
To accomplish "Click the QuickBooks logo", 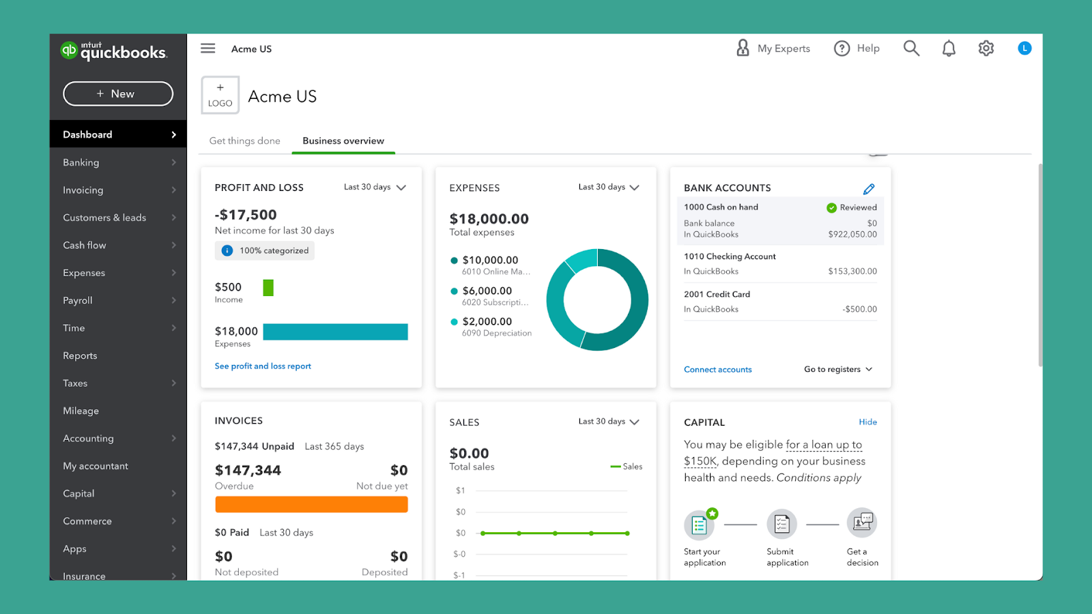I will tap(113, 50).
